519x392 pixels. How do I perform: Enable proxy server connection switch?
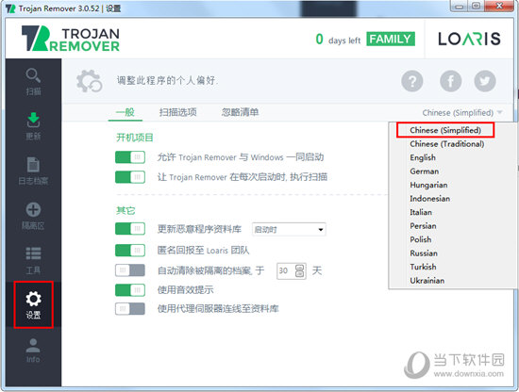coord(130,309)
